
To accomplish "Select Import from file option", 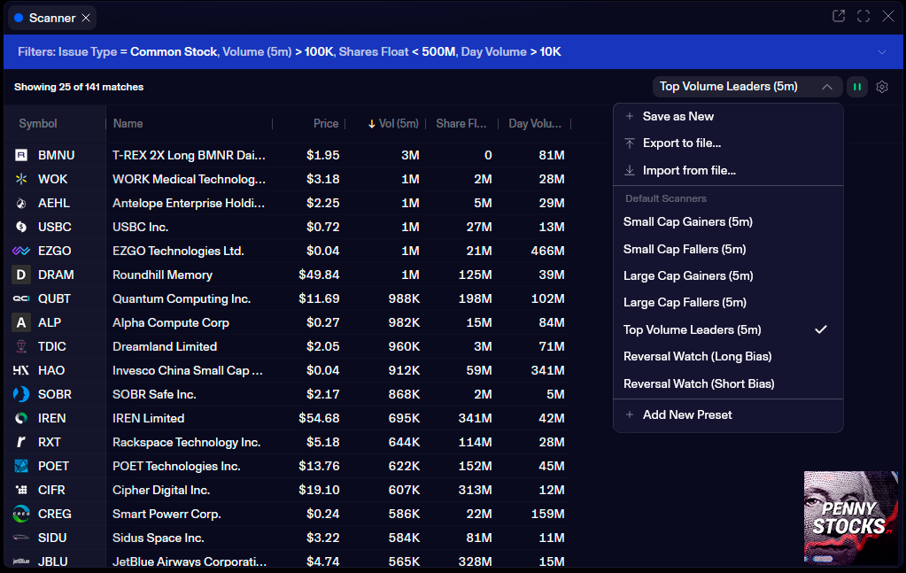I will pos(689,170).
